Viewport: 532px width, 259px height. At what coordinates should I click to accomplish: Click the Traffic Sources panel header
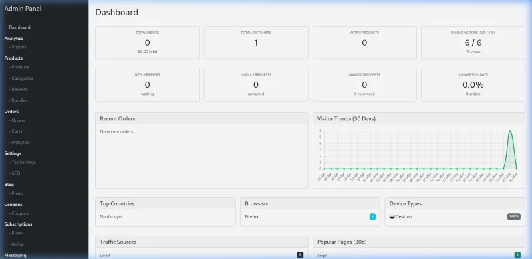tap(201, 242)
